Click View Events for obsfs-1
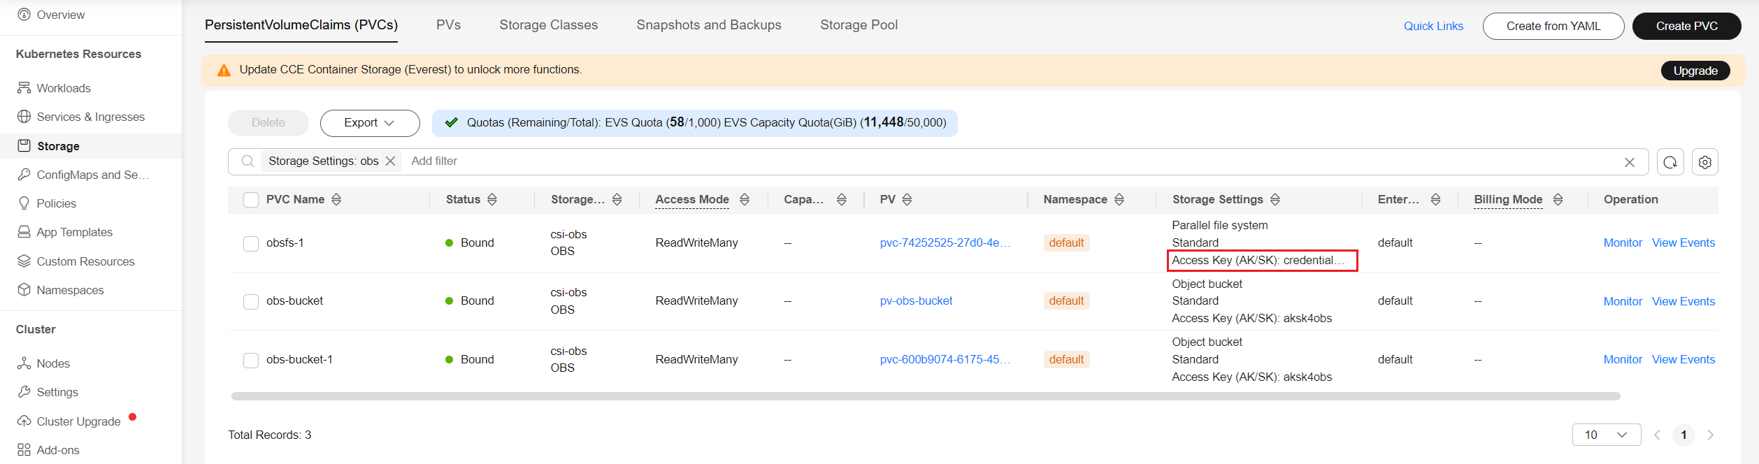Screen dimensions: 1759x464 click(x=1683, y=242)
